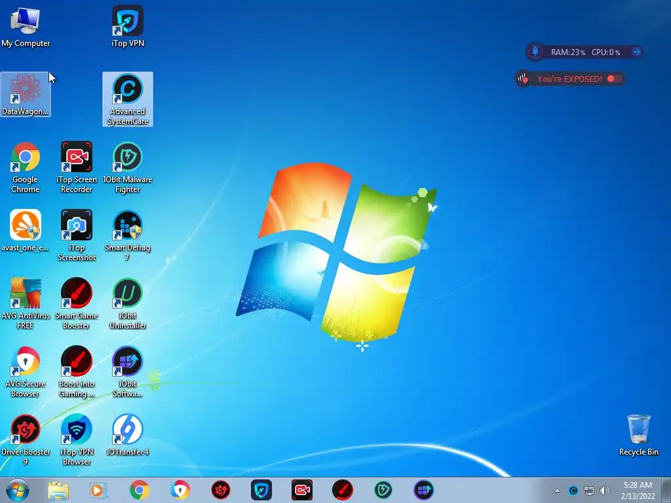Image resolution: width=671 pixels, height=503 pixels.
Task: Expand the performance widget with arrow button
Action: click(x=636, y=52)
